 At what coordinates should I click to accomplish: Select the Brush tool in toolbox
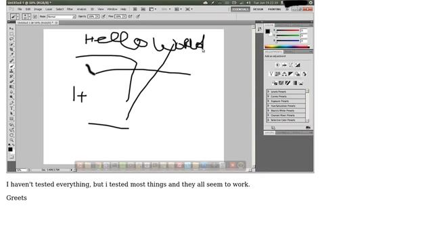point(12,66)
